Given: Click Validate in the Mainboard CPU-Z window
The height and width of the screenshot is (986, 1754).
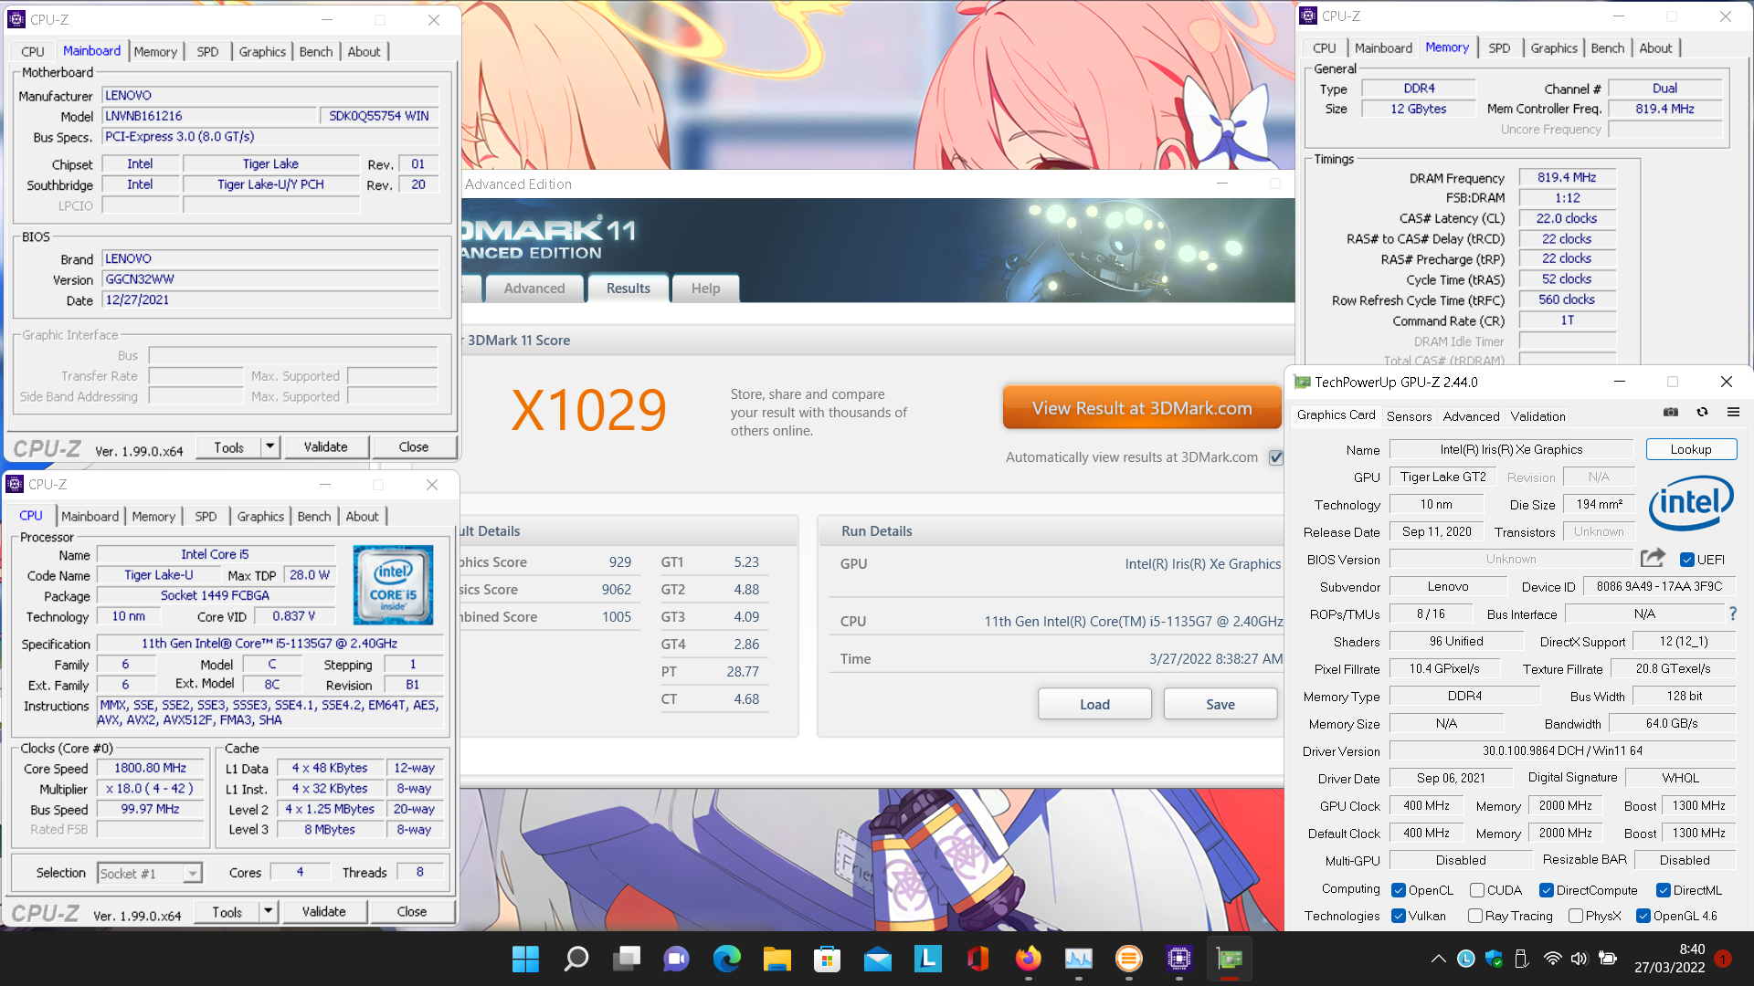Looking at the screenshot, I should (x=326, y=446).
